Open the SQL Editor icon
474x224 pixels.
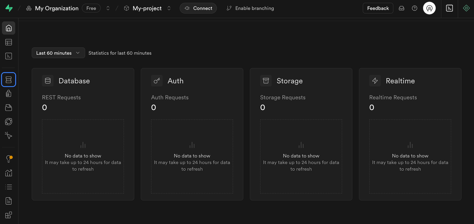pos(8,55)
